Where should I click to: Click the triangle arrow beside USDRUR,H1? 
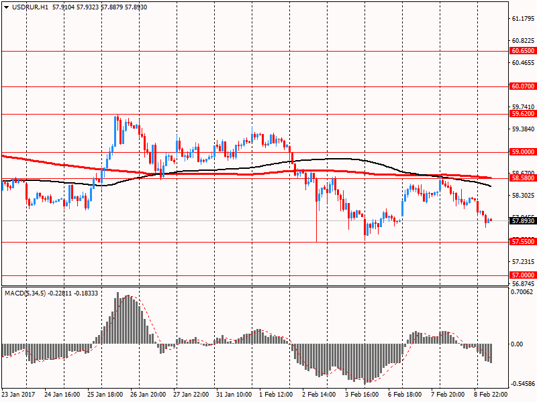[5, 5]
